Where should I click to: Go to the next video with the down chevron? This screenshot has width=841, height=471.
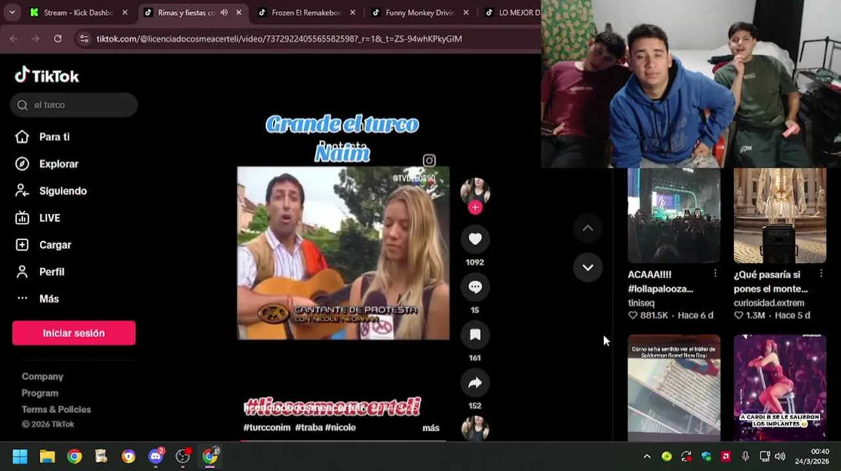click(x=588, y=268)
